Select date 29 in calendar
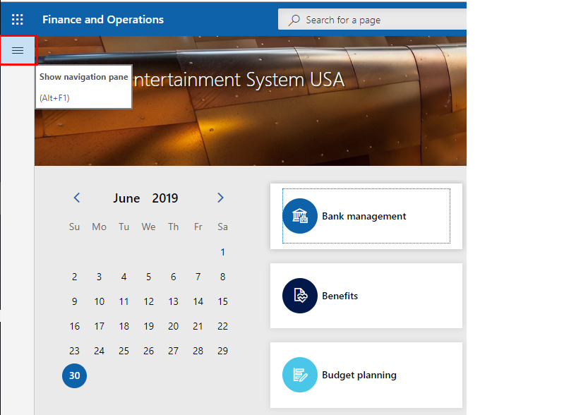 [222, 351]
